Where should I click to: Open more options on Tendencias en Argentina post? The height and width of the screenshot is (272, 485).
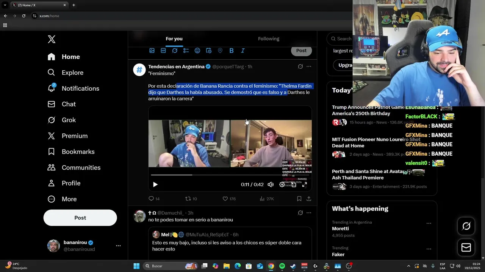point(309,66)
